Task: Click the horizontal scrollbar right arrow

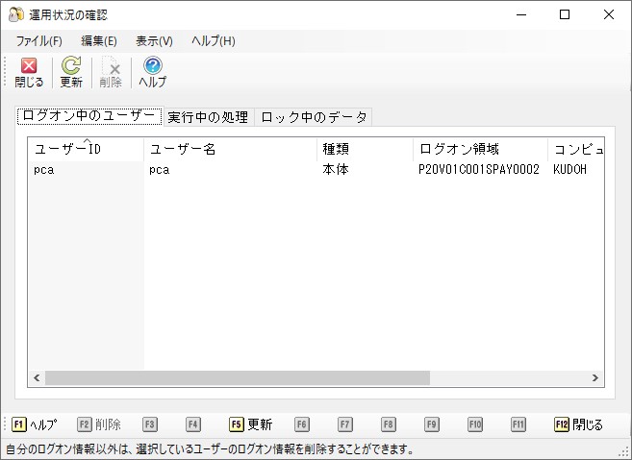Action: 594,378
